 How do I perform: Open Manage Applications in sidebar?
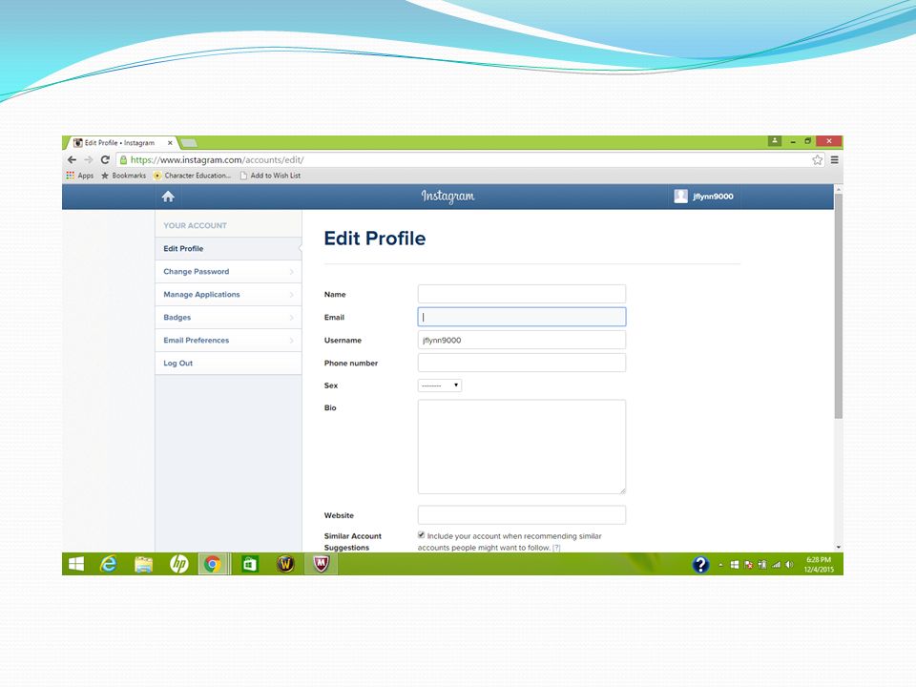pyautogui.click(x=228, y=295)
